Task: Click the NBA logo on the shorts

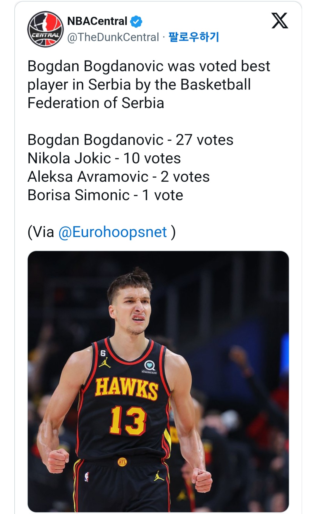Action: coord(87,477)
